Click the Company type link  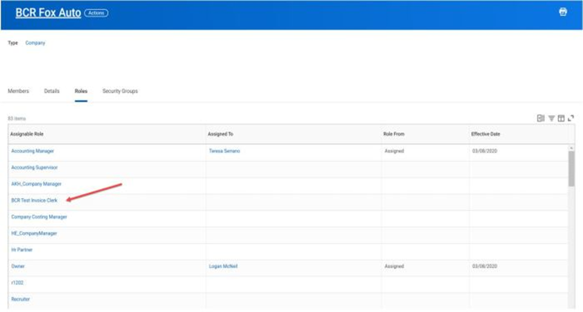point(35,43)
